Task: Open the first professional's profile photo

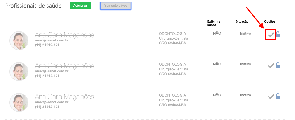Action: tap(19, 41)
